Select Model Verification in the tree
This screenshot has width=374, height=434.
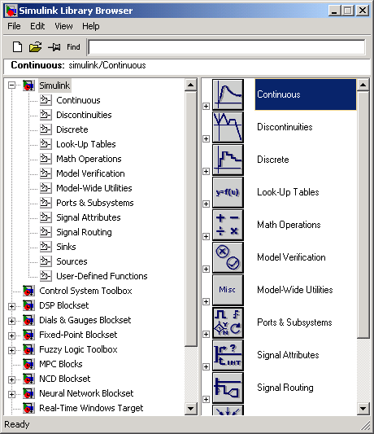tap(90, 173)
